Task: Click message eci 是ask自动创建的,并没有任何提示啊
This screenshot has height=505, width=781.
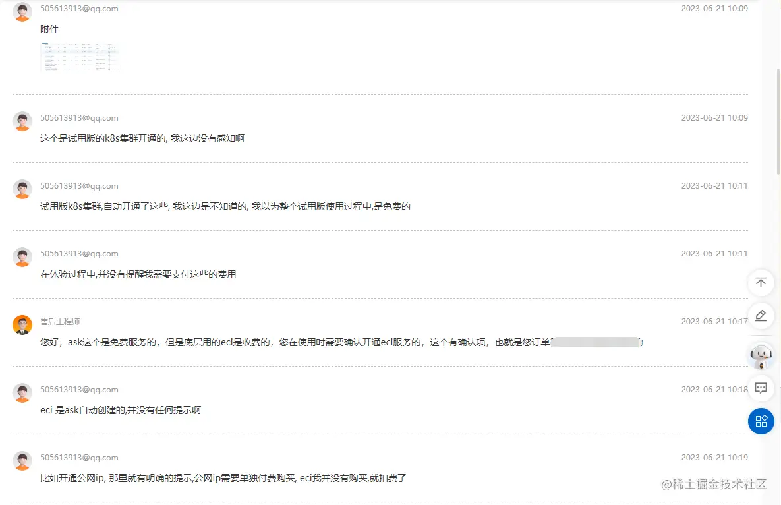Action: click(121, 410)
